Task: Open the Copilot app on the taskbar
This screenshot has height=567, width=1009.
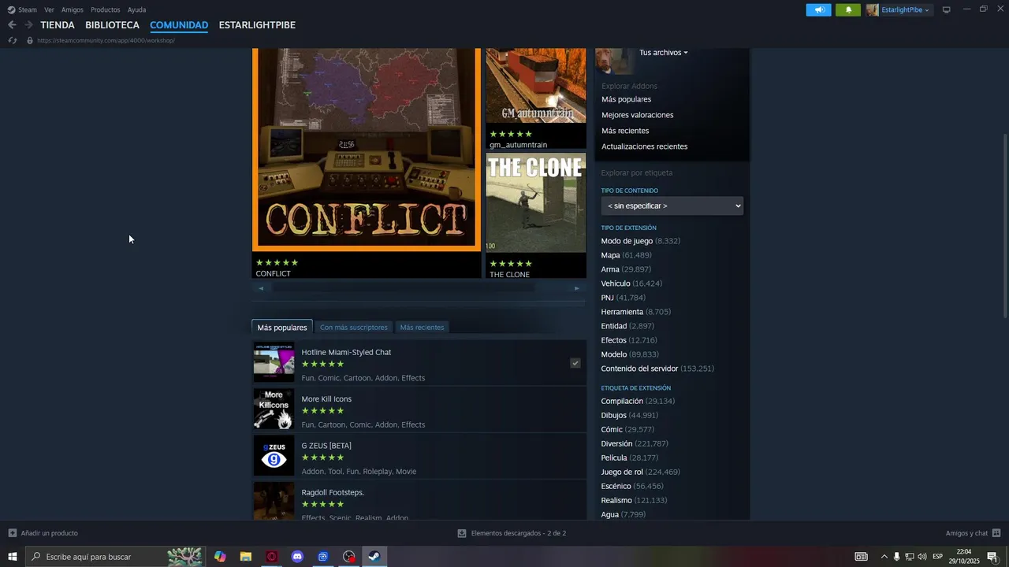Action: (x=220, y=557)
